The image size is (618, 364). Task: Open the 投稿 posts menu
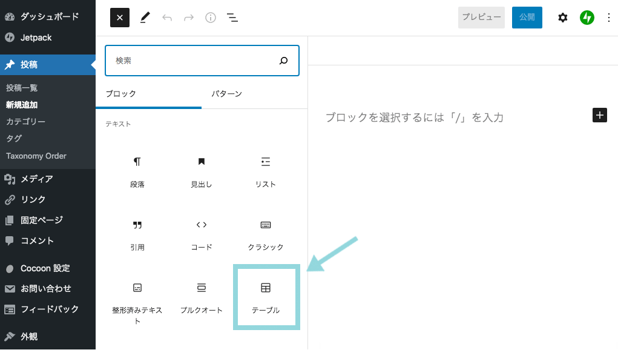click(x=48, y=65)
